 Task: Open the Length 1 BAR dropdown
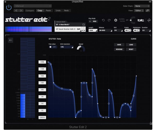[x=93, y=30]
